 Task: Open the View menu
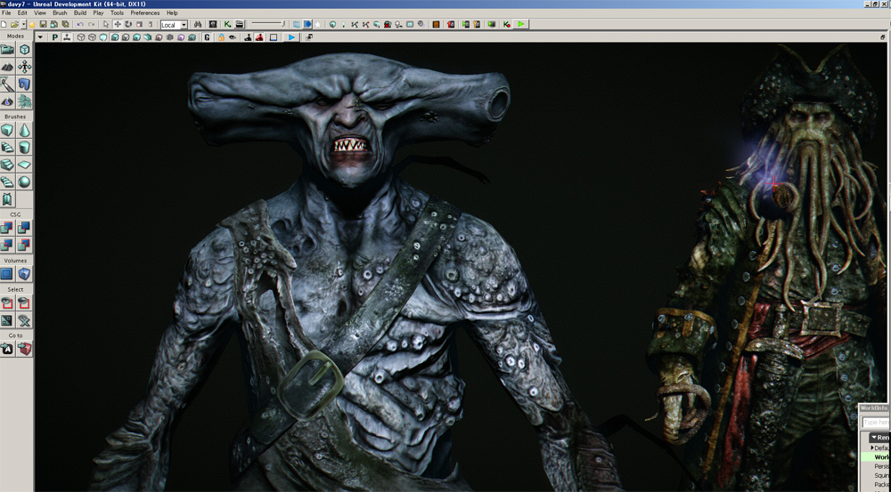pos(40,12)
